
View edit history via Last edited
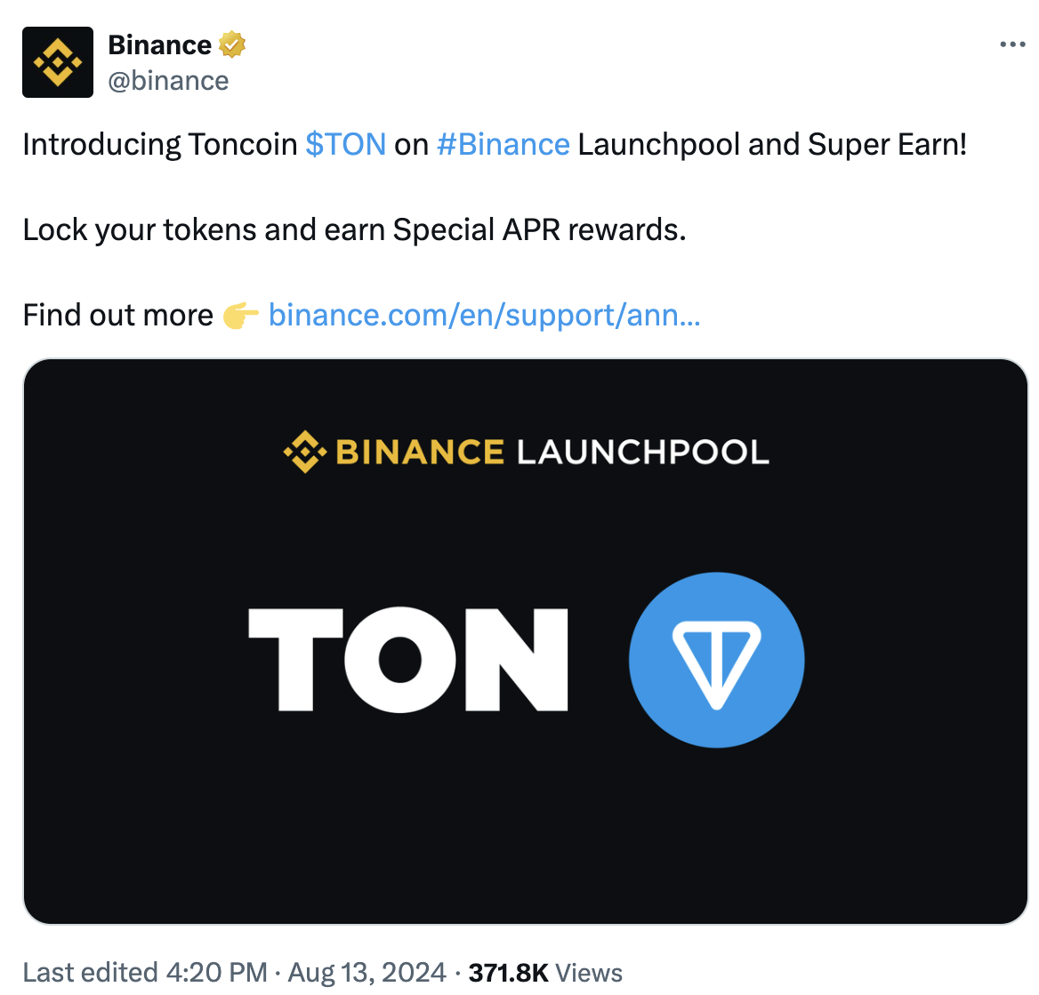tap(144, 972)
